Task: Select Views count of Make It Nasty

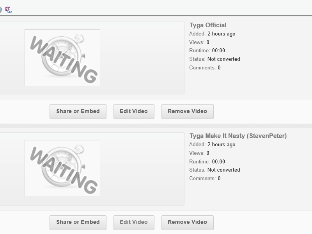Action: [208, 153]
